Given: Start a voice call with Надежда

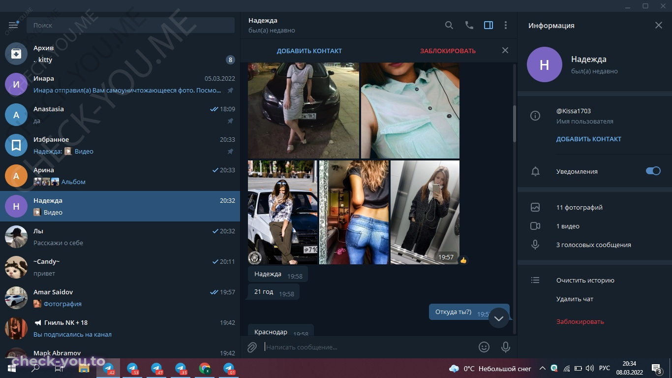Looking at the screenshot, I should 469,25.
